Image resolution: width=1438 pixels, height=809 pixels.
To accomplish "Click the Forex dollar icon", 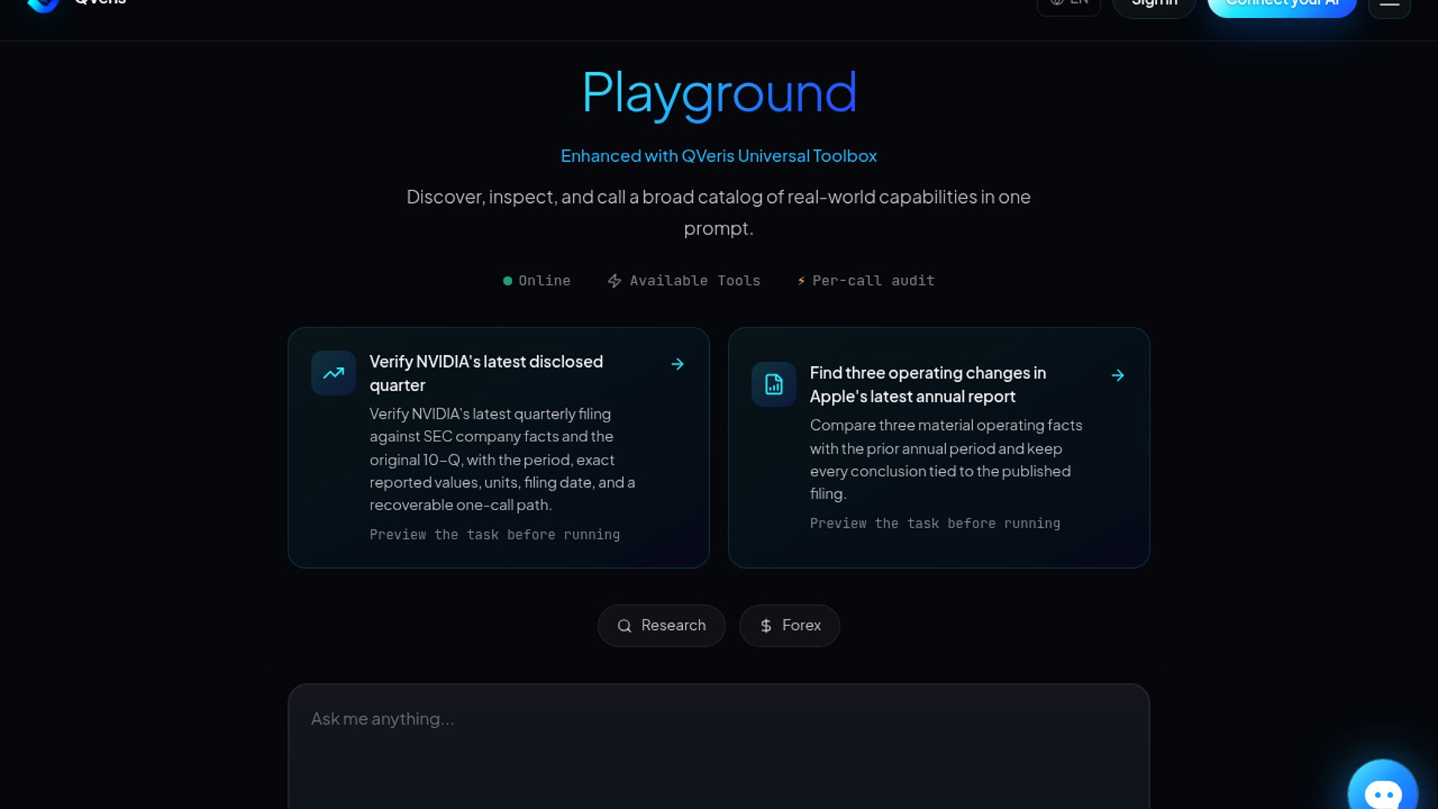I will pyautogui.click(x=765, y=625).
